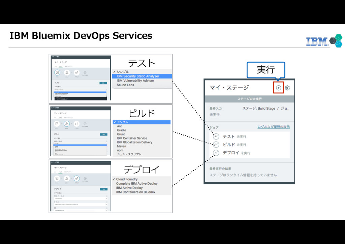Select Grunt builder type
345x244 pixels.
(142, 134)
